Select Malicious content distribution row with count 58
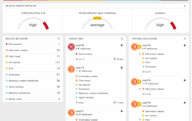This screenshot has height=121, width=192. click(x=33, y=81)
